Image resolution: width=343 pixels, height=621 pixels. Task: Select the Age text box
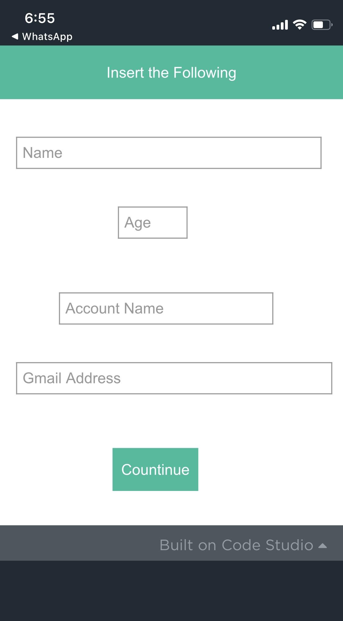[x=152, y=223]
